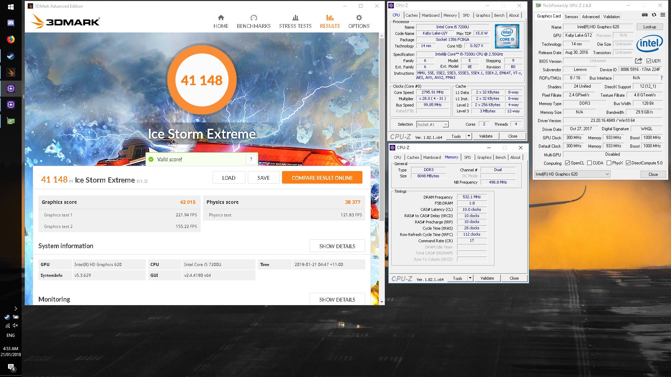Open the Validation tab in GPU-Z
671x377 pixels.
[612, 16]
